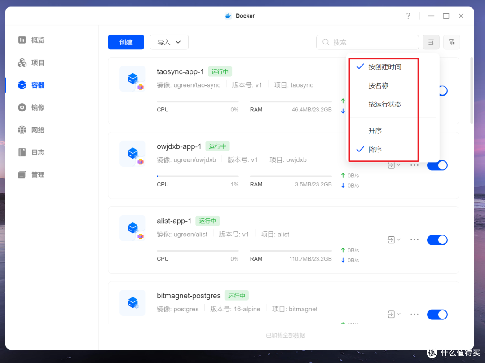485x363 pixels.
Task: Click the Docker whale title icon
Action: pyautogui.click(x=228, y=16)
